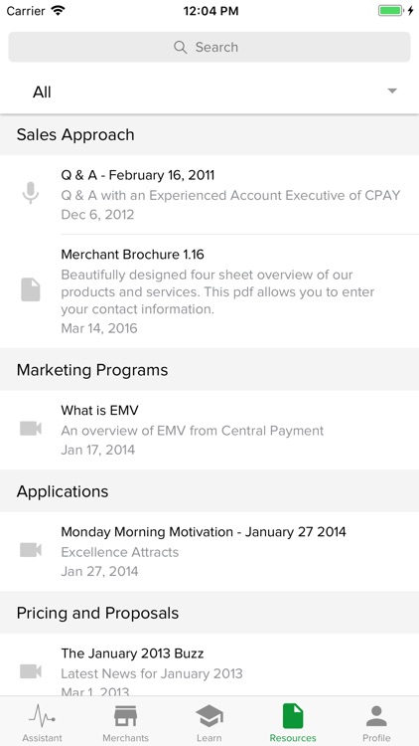
Task: Open the Assistant tab icon
Action: click(42, 716)
